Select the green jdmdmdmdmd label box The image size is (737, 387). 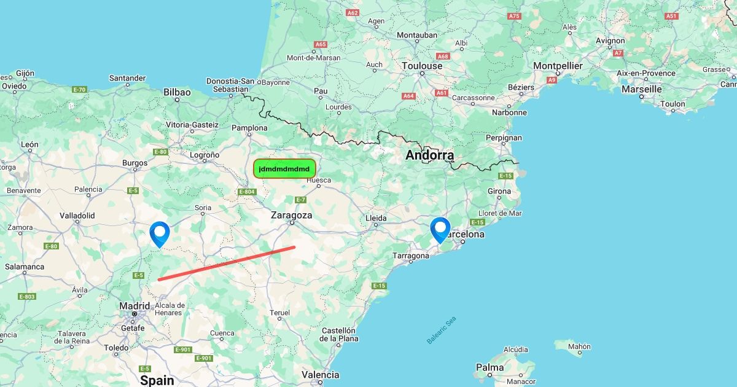point(284,168)
